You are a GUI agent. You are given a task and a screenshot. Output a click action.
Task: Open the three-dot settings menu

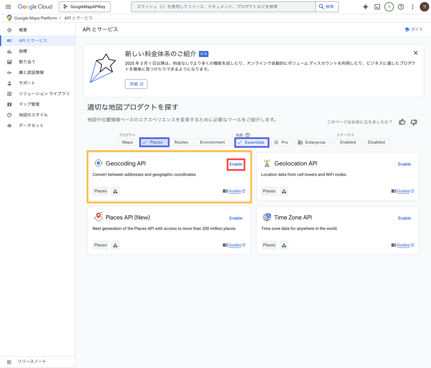point(413,7)
